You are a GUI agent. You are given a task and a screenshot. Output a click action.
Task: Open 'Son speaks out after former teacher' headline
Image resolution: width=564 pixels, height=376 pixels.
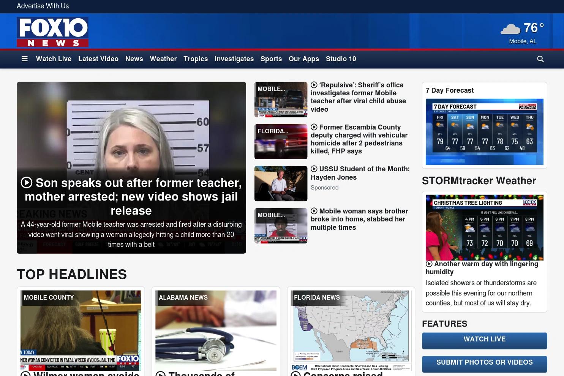point(131,196)
